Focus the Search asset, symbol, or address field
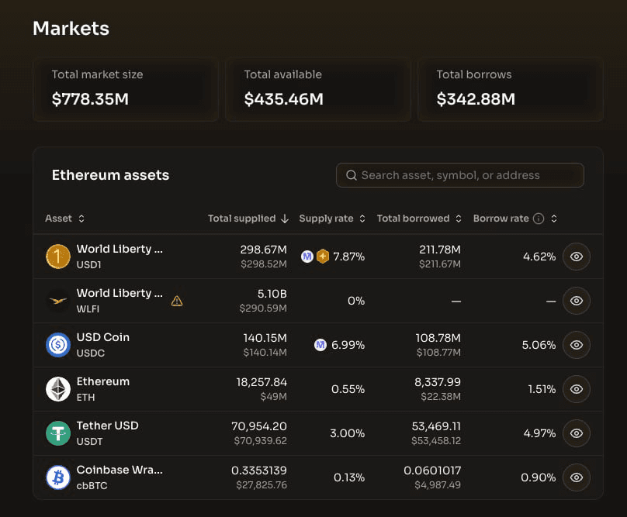 (460, 175)
